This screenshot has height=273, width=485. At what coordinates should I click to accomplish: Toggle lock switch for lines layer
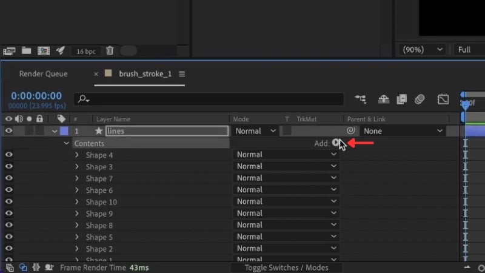tap(39, 131)
